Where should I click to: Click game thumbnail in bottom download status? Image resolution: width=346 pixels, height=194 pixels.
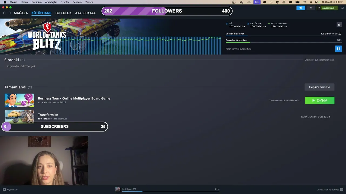[118, 189]
